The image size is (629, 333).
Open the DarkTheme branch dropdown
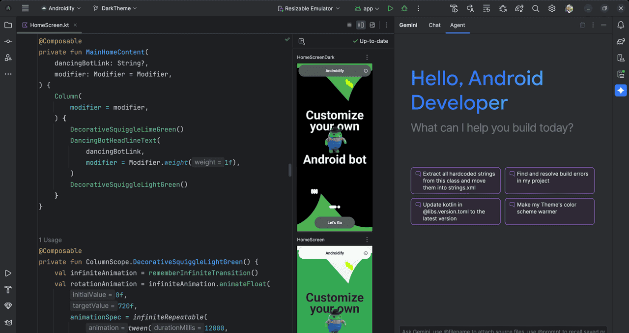point(115,8)
